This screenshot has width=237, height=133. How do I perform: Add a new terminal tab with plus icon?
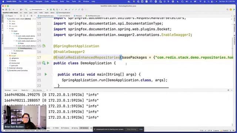pyautogui.click(x=47, y=90)
